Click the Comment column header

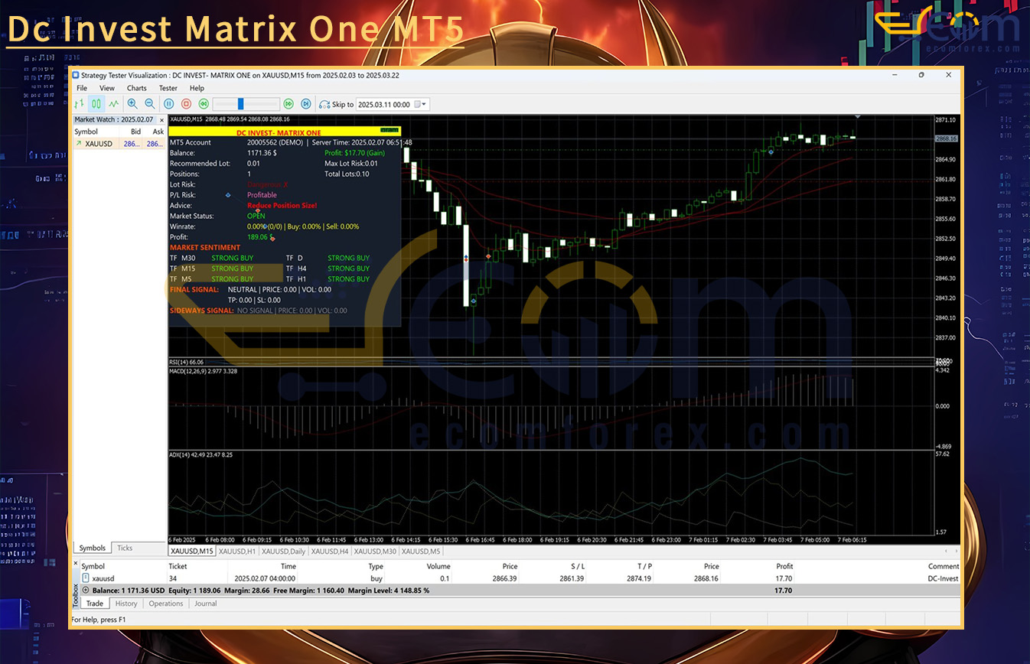pyautogui.click(x=944, y=567)
